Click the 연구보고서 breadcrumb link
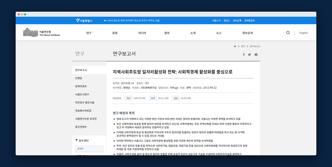 pos(255,46)
